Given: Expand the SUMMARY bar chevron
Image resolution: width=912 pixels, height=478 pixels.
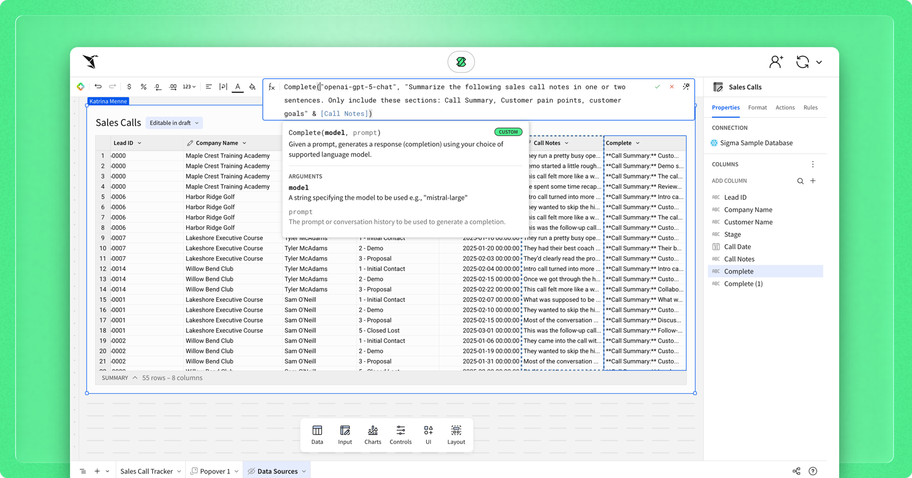Looking at the screenshot, I should tap(135, 378).
